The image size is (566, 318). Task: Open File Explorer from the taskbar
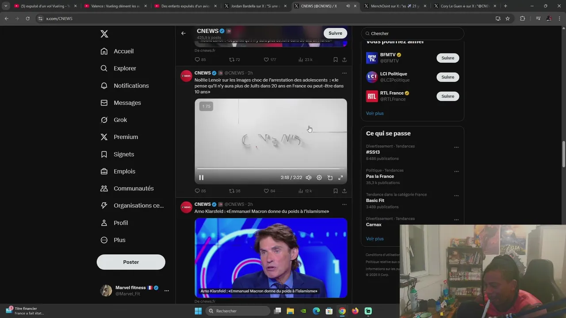291,311
